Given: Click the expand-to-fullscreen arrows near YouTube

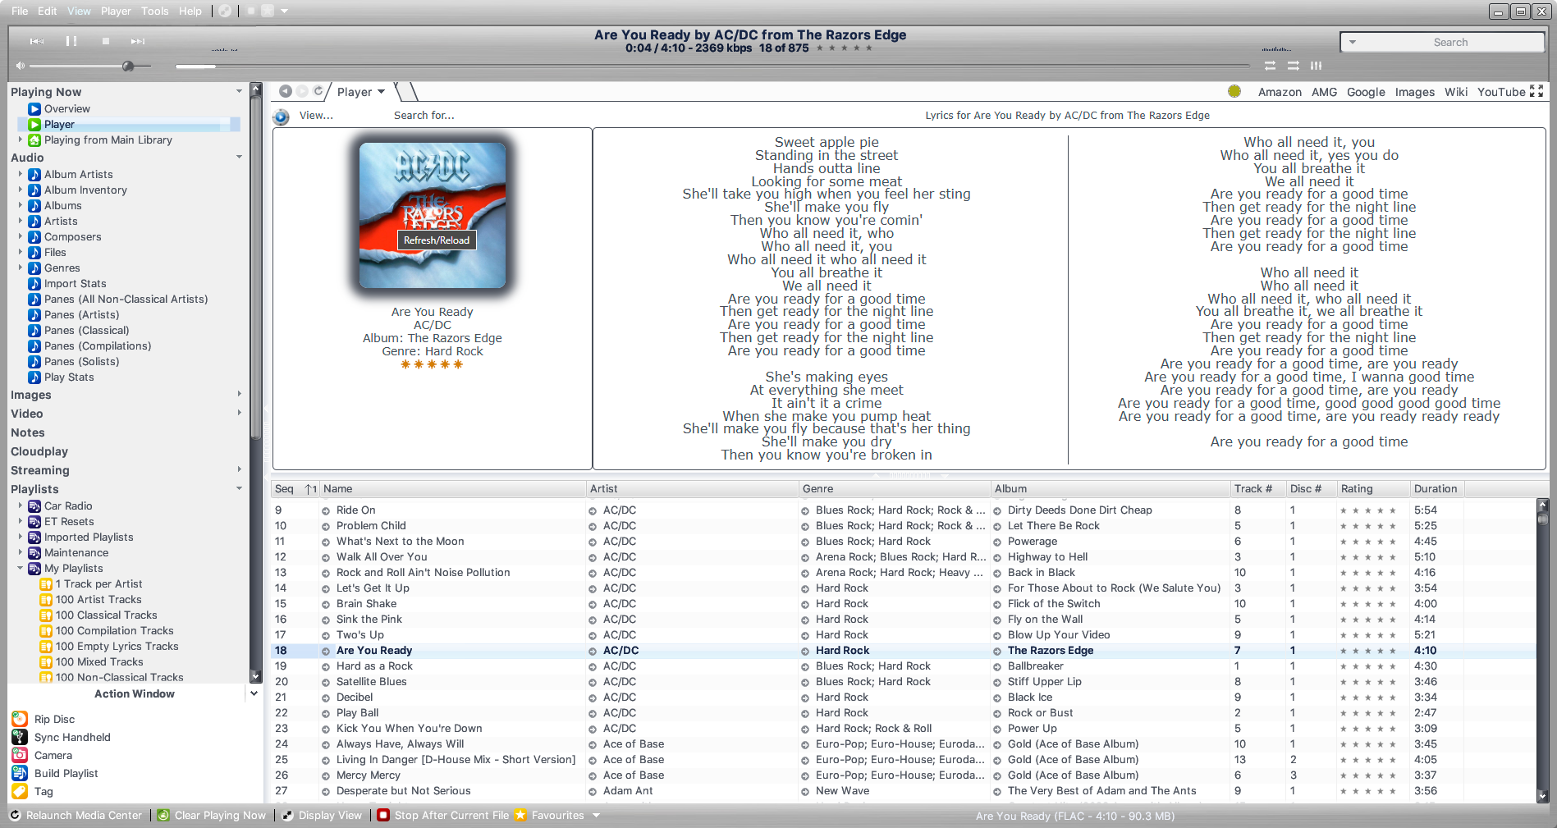Looking at the screenshot, I should coord(1536,91).
